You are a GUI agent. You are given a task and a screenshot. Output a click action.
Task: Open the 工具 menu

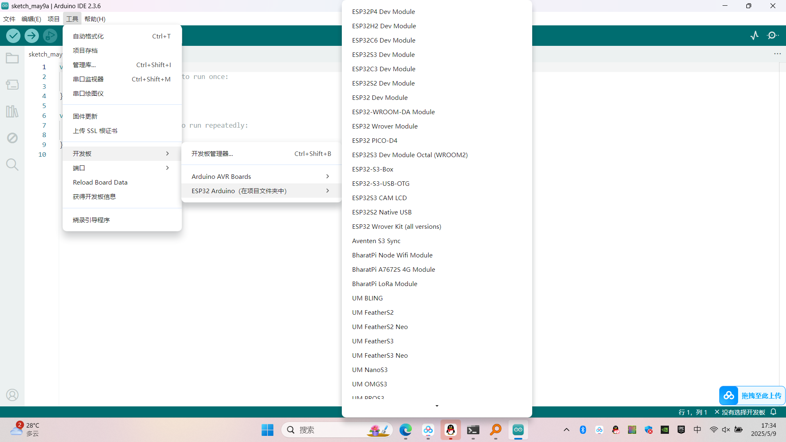point(72,19)
